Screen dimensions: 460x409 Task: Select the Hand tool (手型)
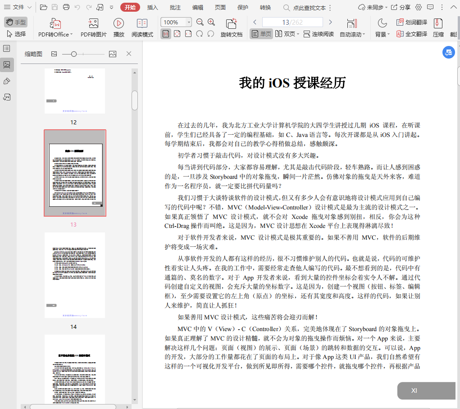[x=16, y=22]
